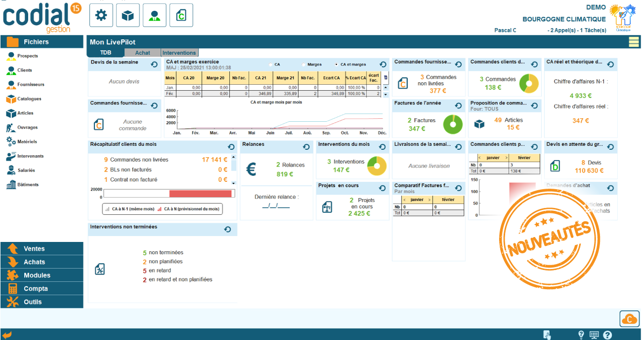Click the trash icon beside the CA table

tap(386, 77)
